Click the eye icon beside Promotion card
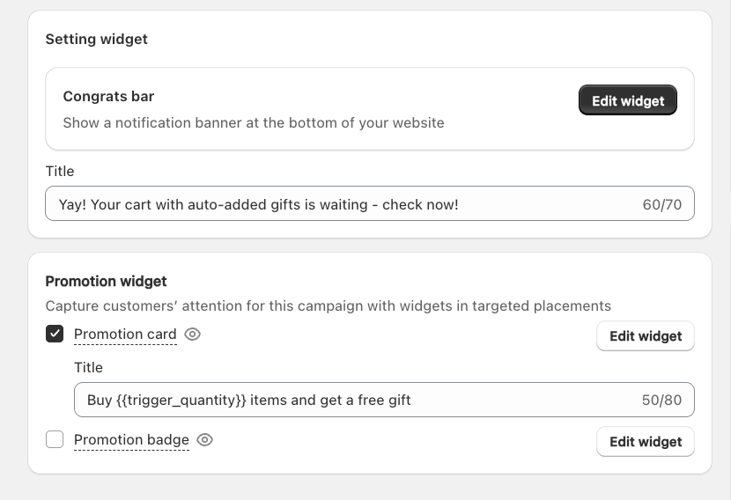 (x=193, y=335)
